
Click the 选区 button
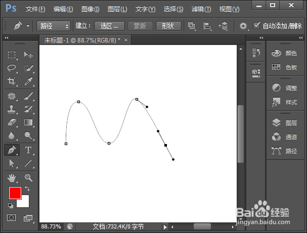point(109,26)
